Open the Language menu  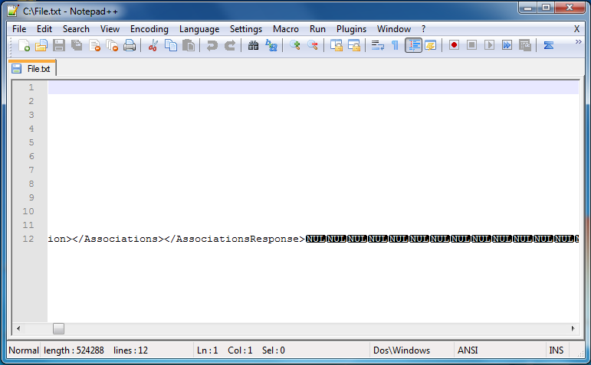(x=199, y=29)
